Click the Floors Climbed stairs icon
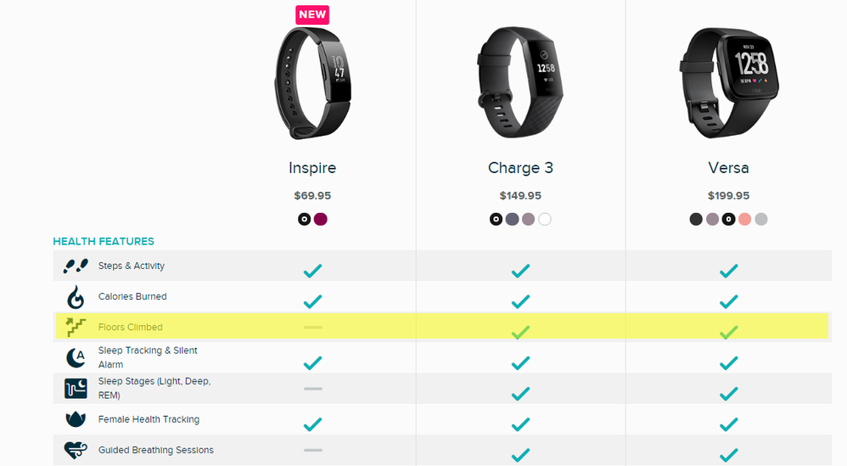 [x=76, y=327]
